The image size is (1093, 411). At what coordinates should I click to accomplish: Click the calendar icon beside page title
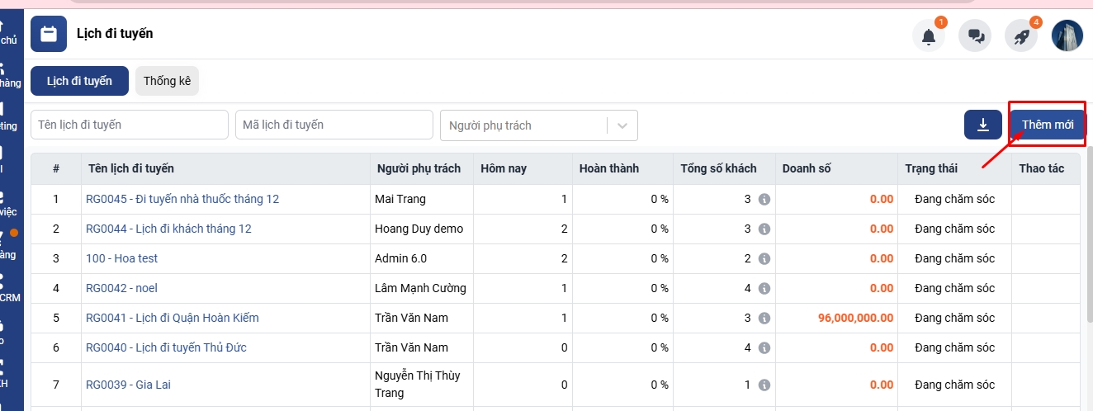point(49,34)
